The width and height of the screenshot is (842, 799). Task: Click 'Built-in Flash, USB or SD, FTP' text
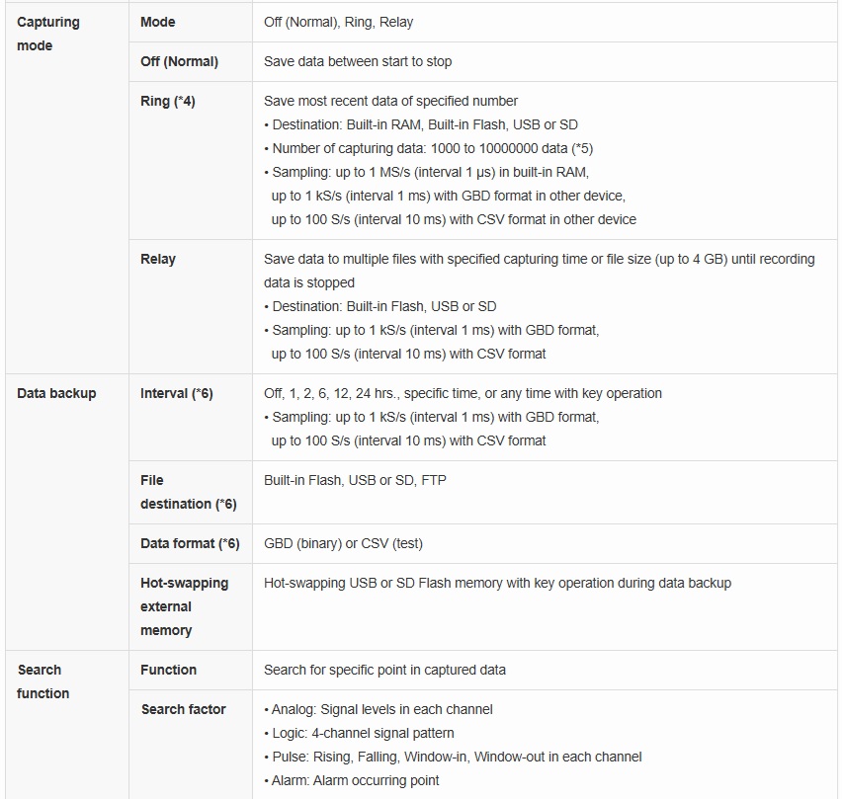[x=355, y=480]
